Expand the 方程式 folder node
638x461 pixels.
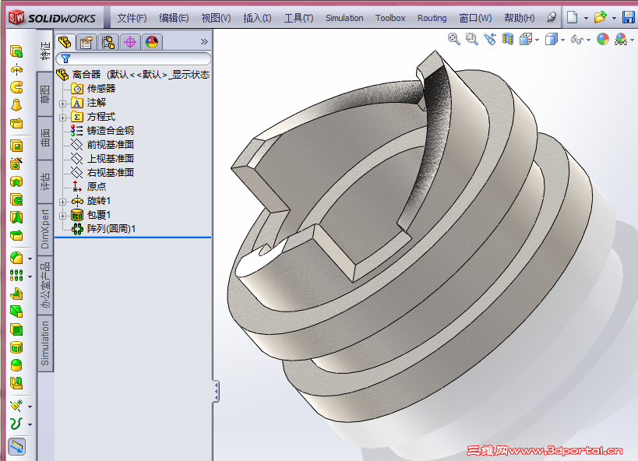62,118
